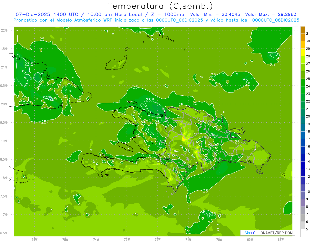Click the "72W" longitude axis label
The width and height of the screenshot is (315, 243).
[x=157, y=239]
